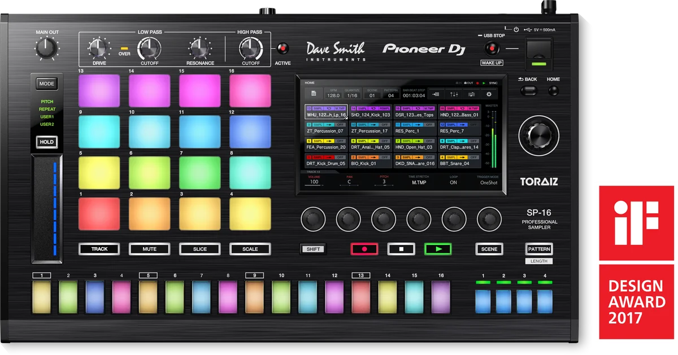678x355 pixels.
Task: Click the PATTERN button
Action: [x=539, y=249]
